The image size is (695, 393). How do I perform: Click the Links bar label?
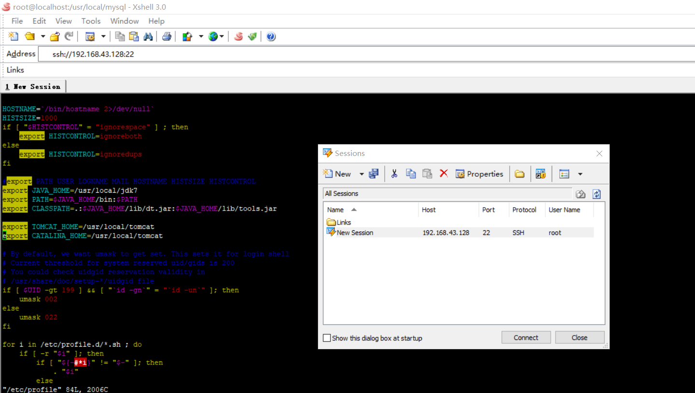[15, 70]
